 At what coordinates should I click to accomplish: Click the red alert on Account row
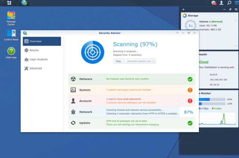click(x=190, y=101)
